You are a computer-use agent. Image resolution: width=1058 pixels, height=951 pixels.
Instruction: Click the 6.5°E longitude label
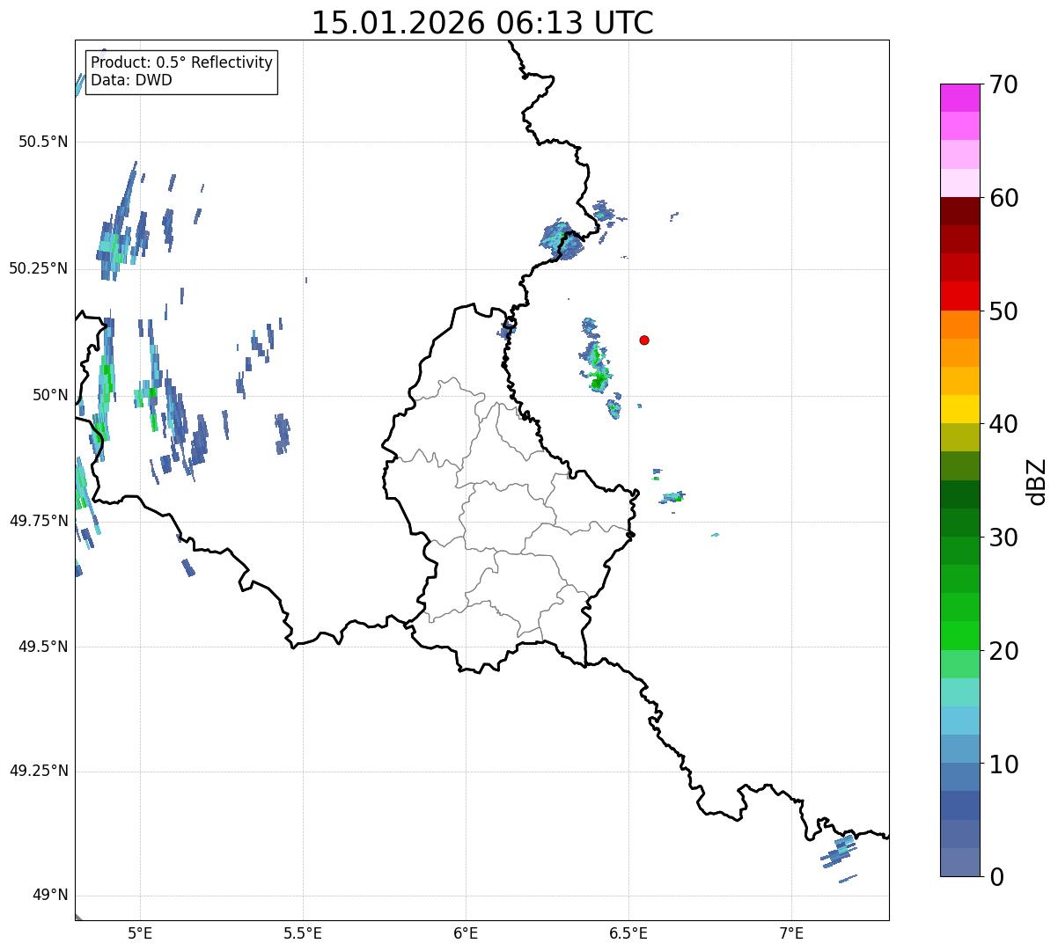coord(628,933)
